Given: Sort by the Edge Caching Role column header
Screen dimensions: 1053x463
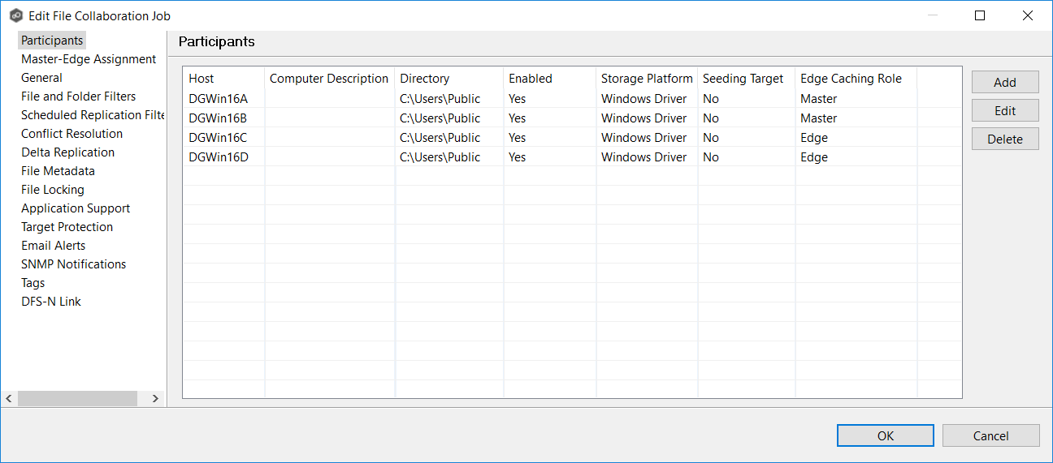Looking at the screenshot, I should coord(851,79).
